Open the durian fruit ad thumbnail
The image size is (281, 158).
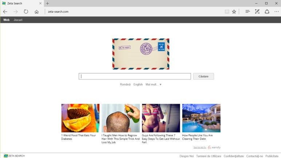pos(80,118)
